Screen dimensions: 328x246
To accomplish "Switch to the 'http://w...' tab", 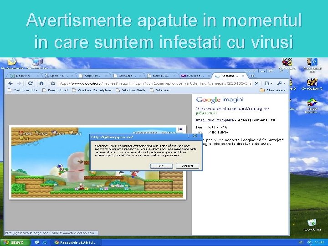I will click(93, 76).
